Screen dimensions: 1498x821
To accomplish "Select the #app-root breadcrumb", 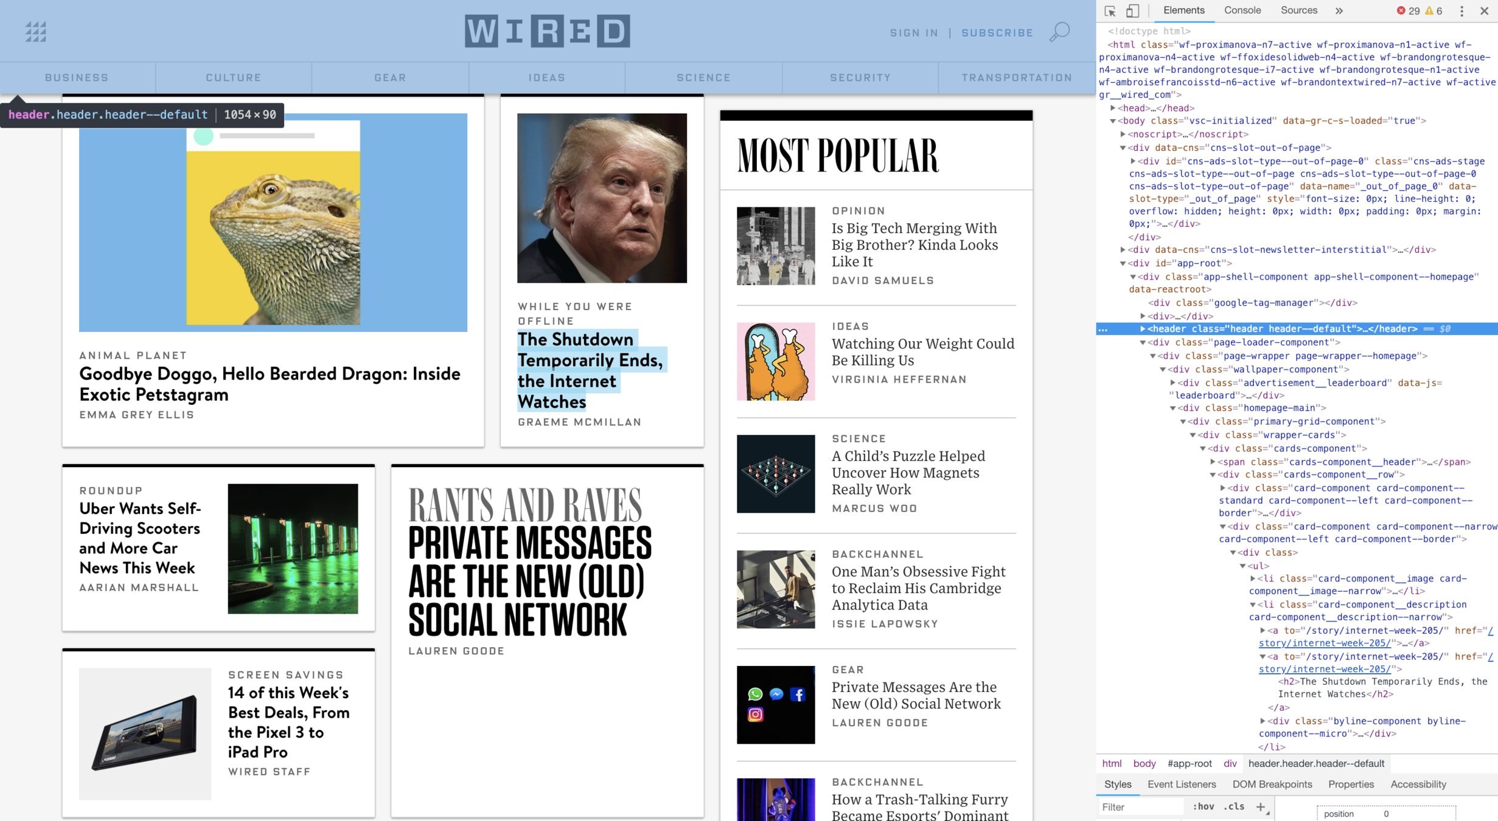I will pyautogui.click(x=1190, y=763).
